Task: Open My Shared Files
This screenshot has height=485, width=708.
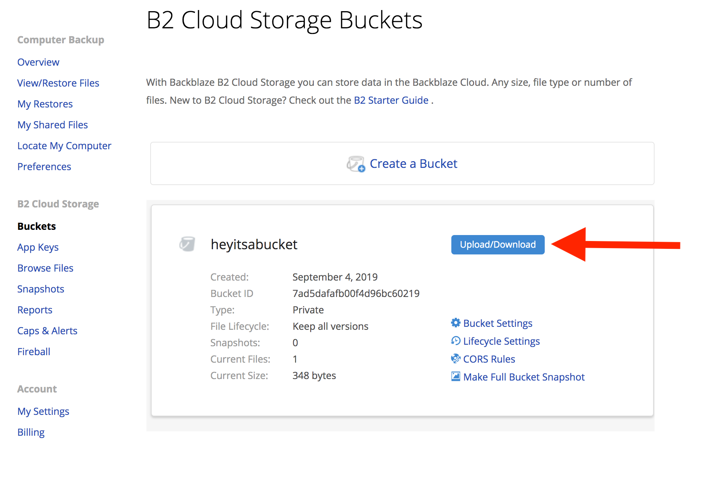Action: point(53,125)
